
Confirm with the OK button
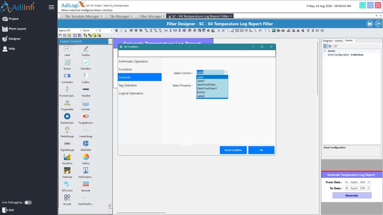[x=261, y=150]
